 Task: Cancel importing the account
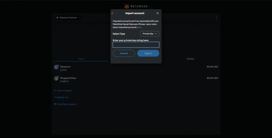coord(124,53)
